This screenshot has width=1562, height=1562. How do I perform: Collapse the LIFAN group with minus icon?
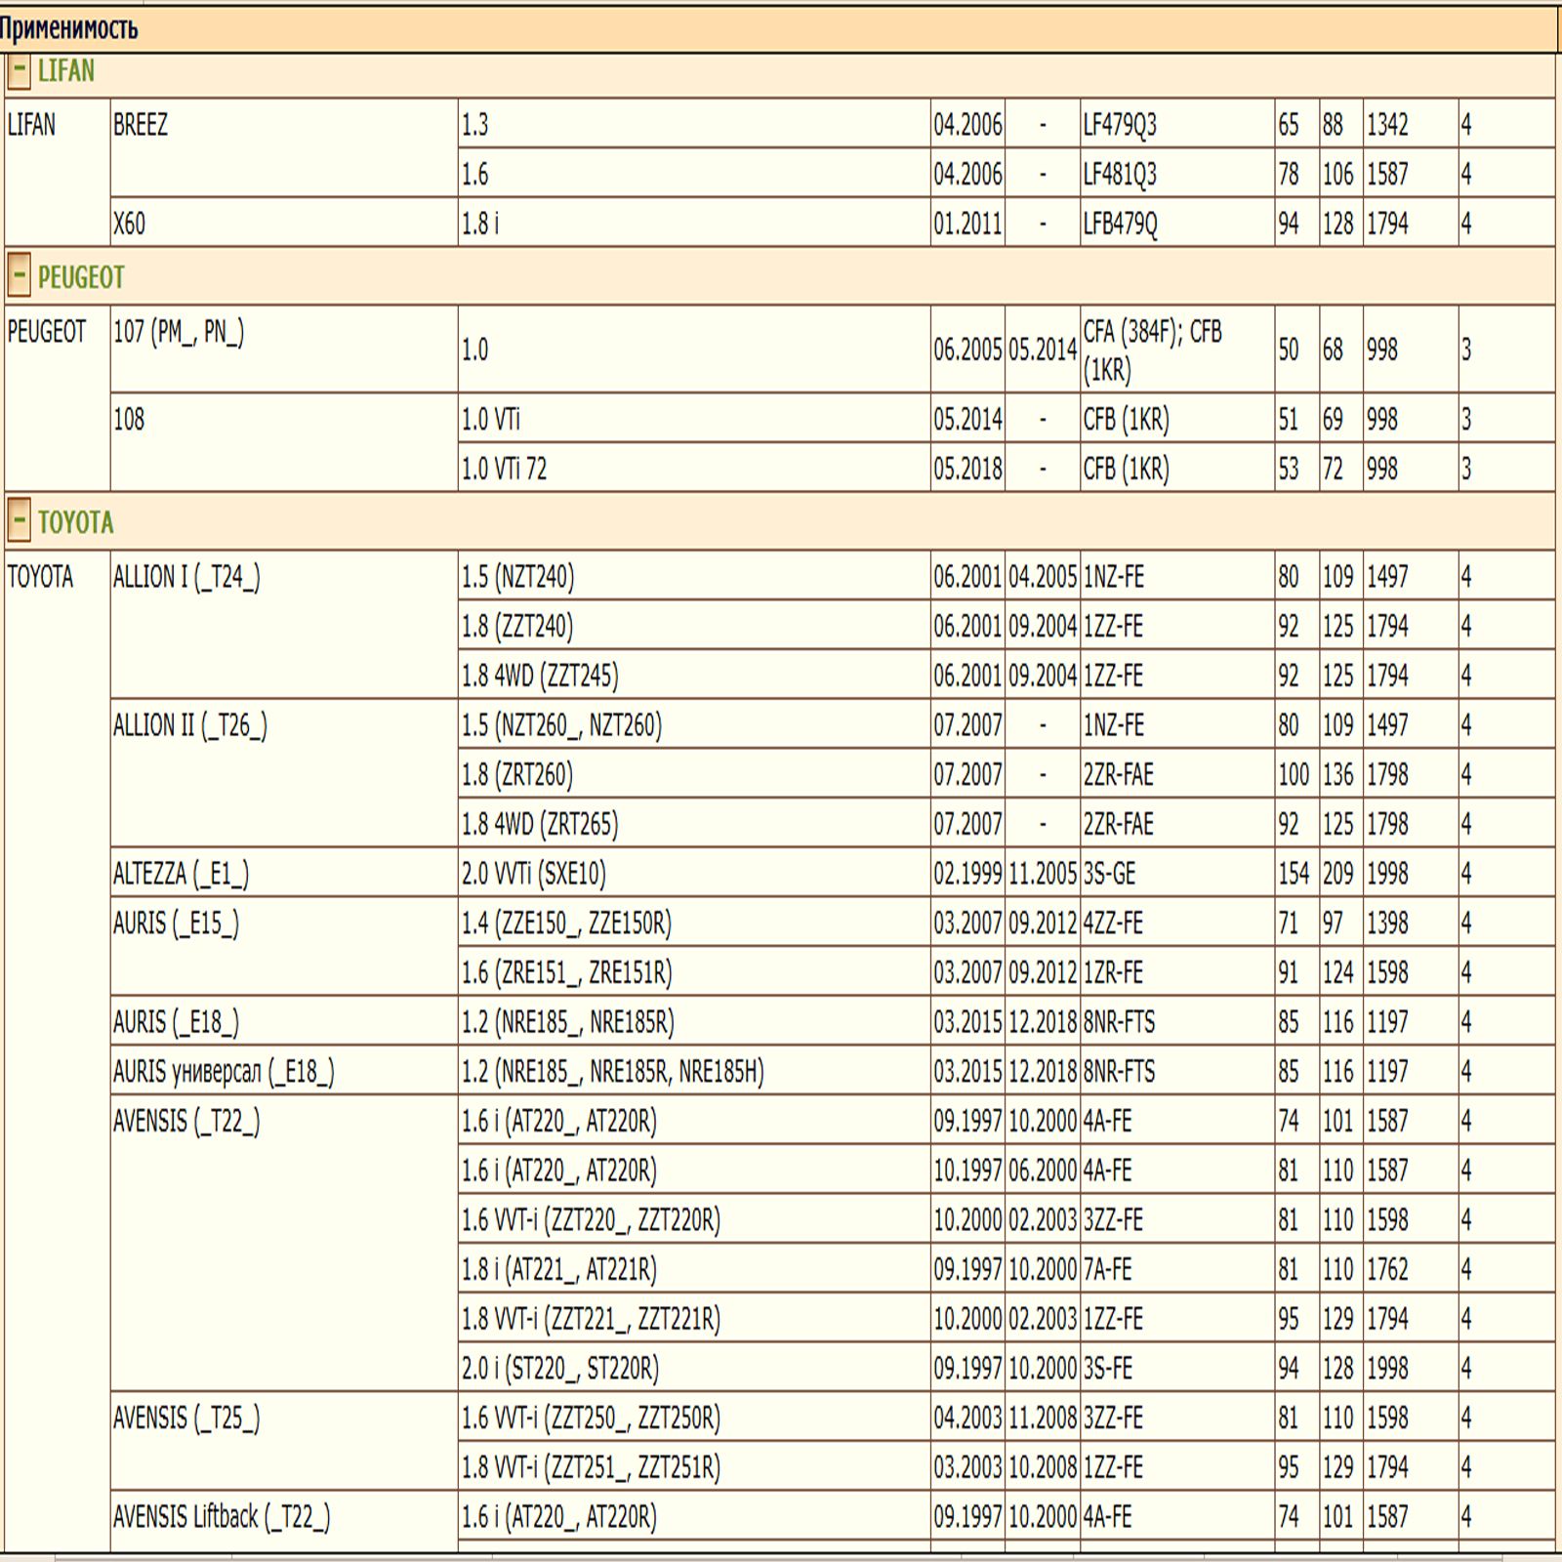[x=19, y=72]
